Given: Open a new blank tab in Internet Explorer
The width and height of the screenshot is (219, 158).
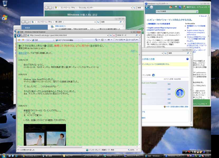Looking at the screenshot, I should 81,40.
